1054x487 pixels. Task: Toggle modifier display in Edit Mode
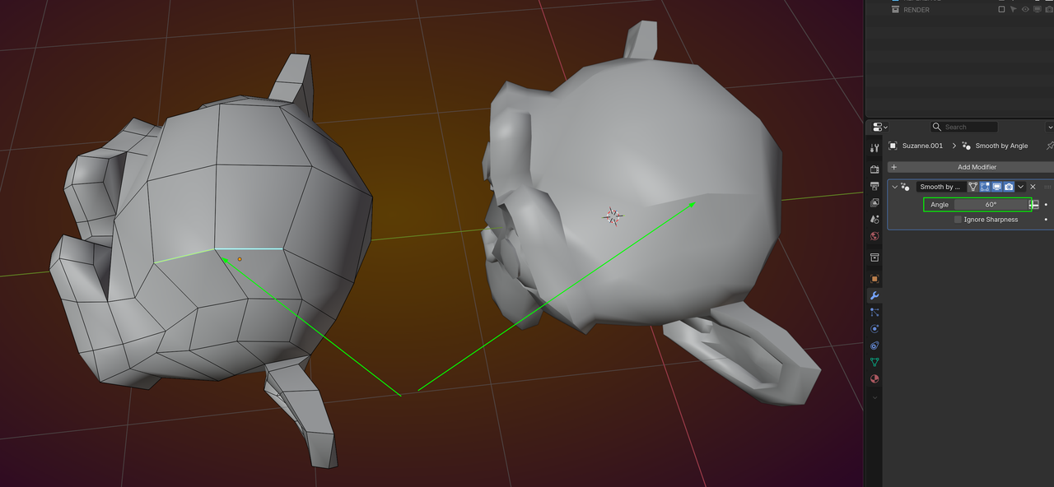tap(985, 187)
